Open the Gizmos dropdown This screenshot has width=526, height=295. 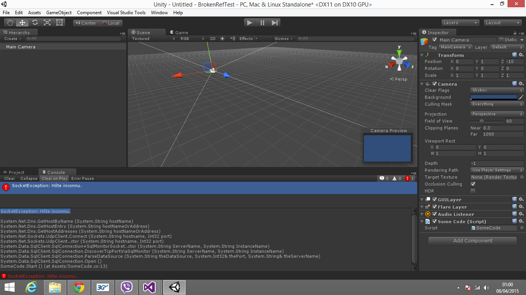(x=283, y=38)
